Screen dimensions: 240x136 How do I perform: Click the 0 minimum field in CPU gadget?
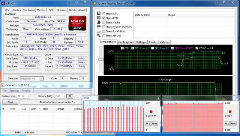[151, 130]
